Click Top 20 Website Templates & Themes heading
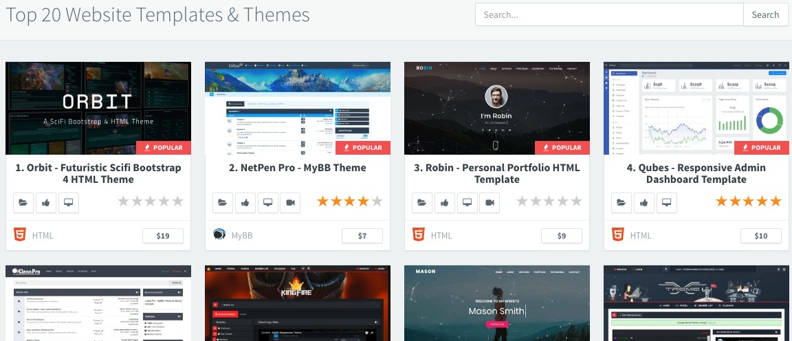Screen dimensions: 792x341 [x=157, y=14]
